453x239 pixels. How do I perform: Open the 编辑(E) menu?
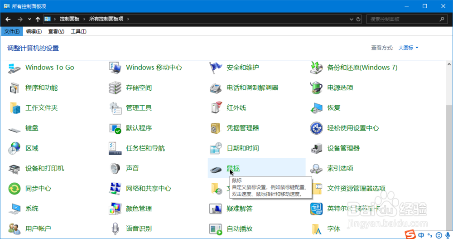click(x=34, y=31)
